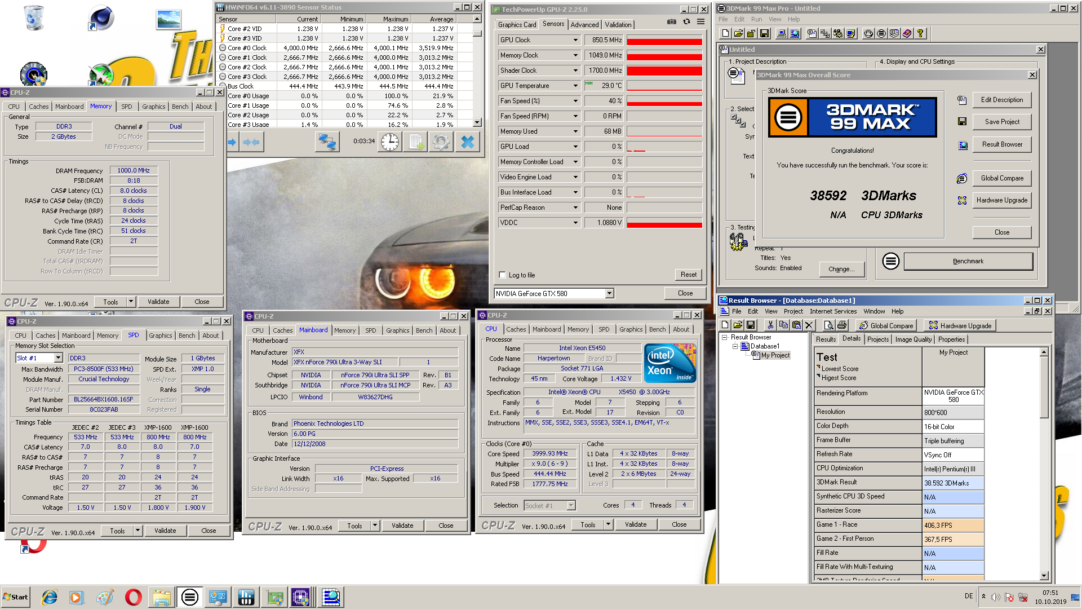Open the GPU-Z hamburger menu icon
The image size is (1082, 609).
[x=700, y=22]
